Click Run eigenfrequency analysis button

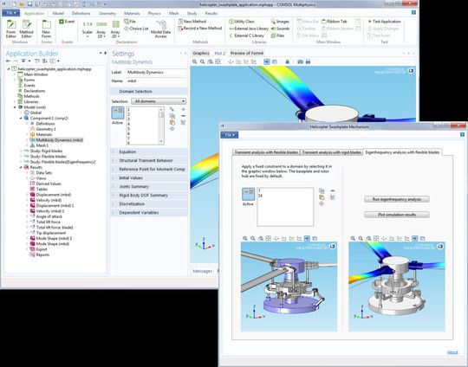pyautogui.click(x=397, y=199)
